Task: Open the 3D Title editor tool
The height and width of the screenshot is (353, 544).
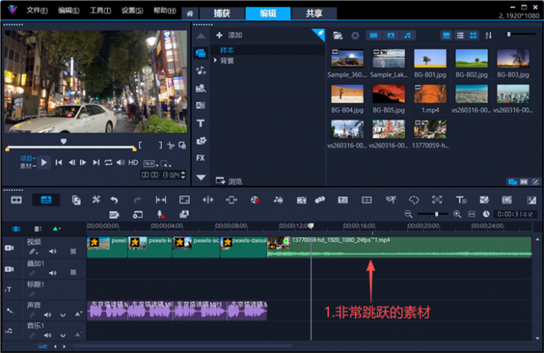Action: [461, 200]
